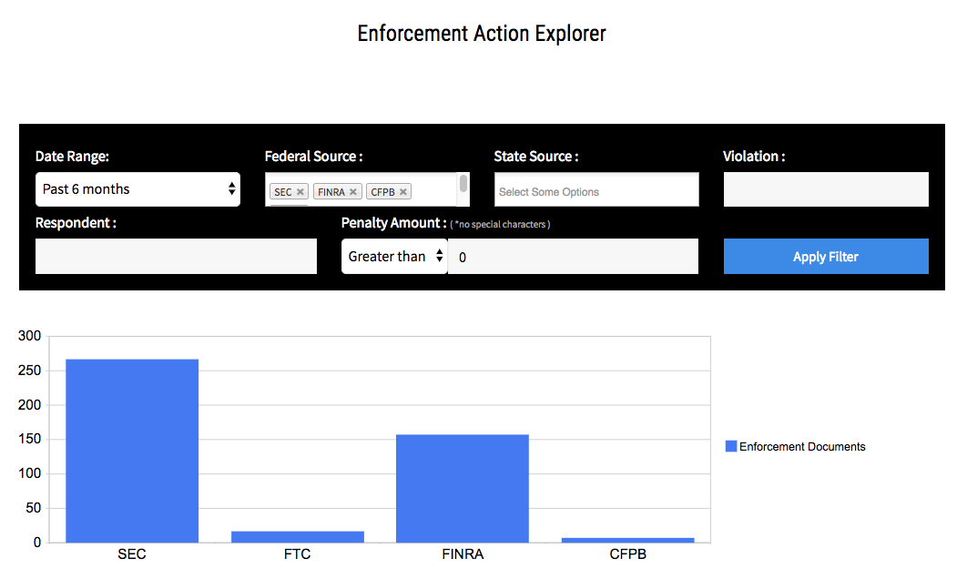Click the Penalty Amount value field
Image resolution: width=967 pixels, height=569 pixels.
[x=573, y=257]
